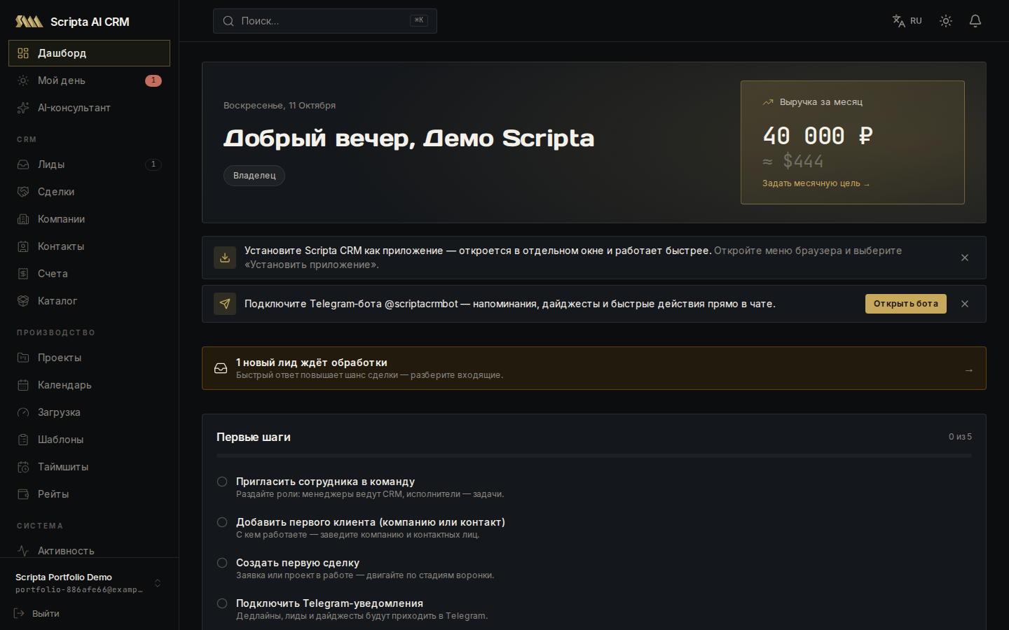Click the Рейты wallet icon
The image size is (1009, 630).
[x=23, y=494]
